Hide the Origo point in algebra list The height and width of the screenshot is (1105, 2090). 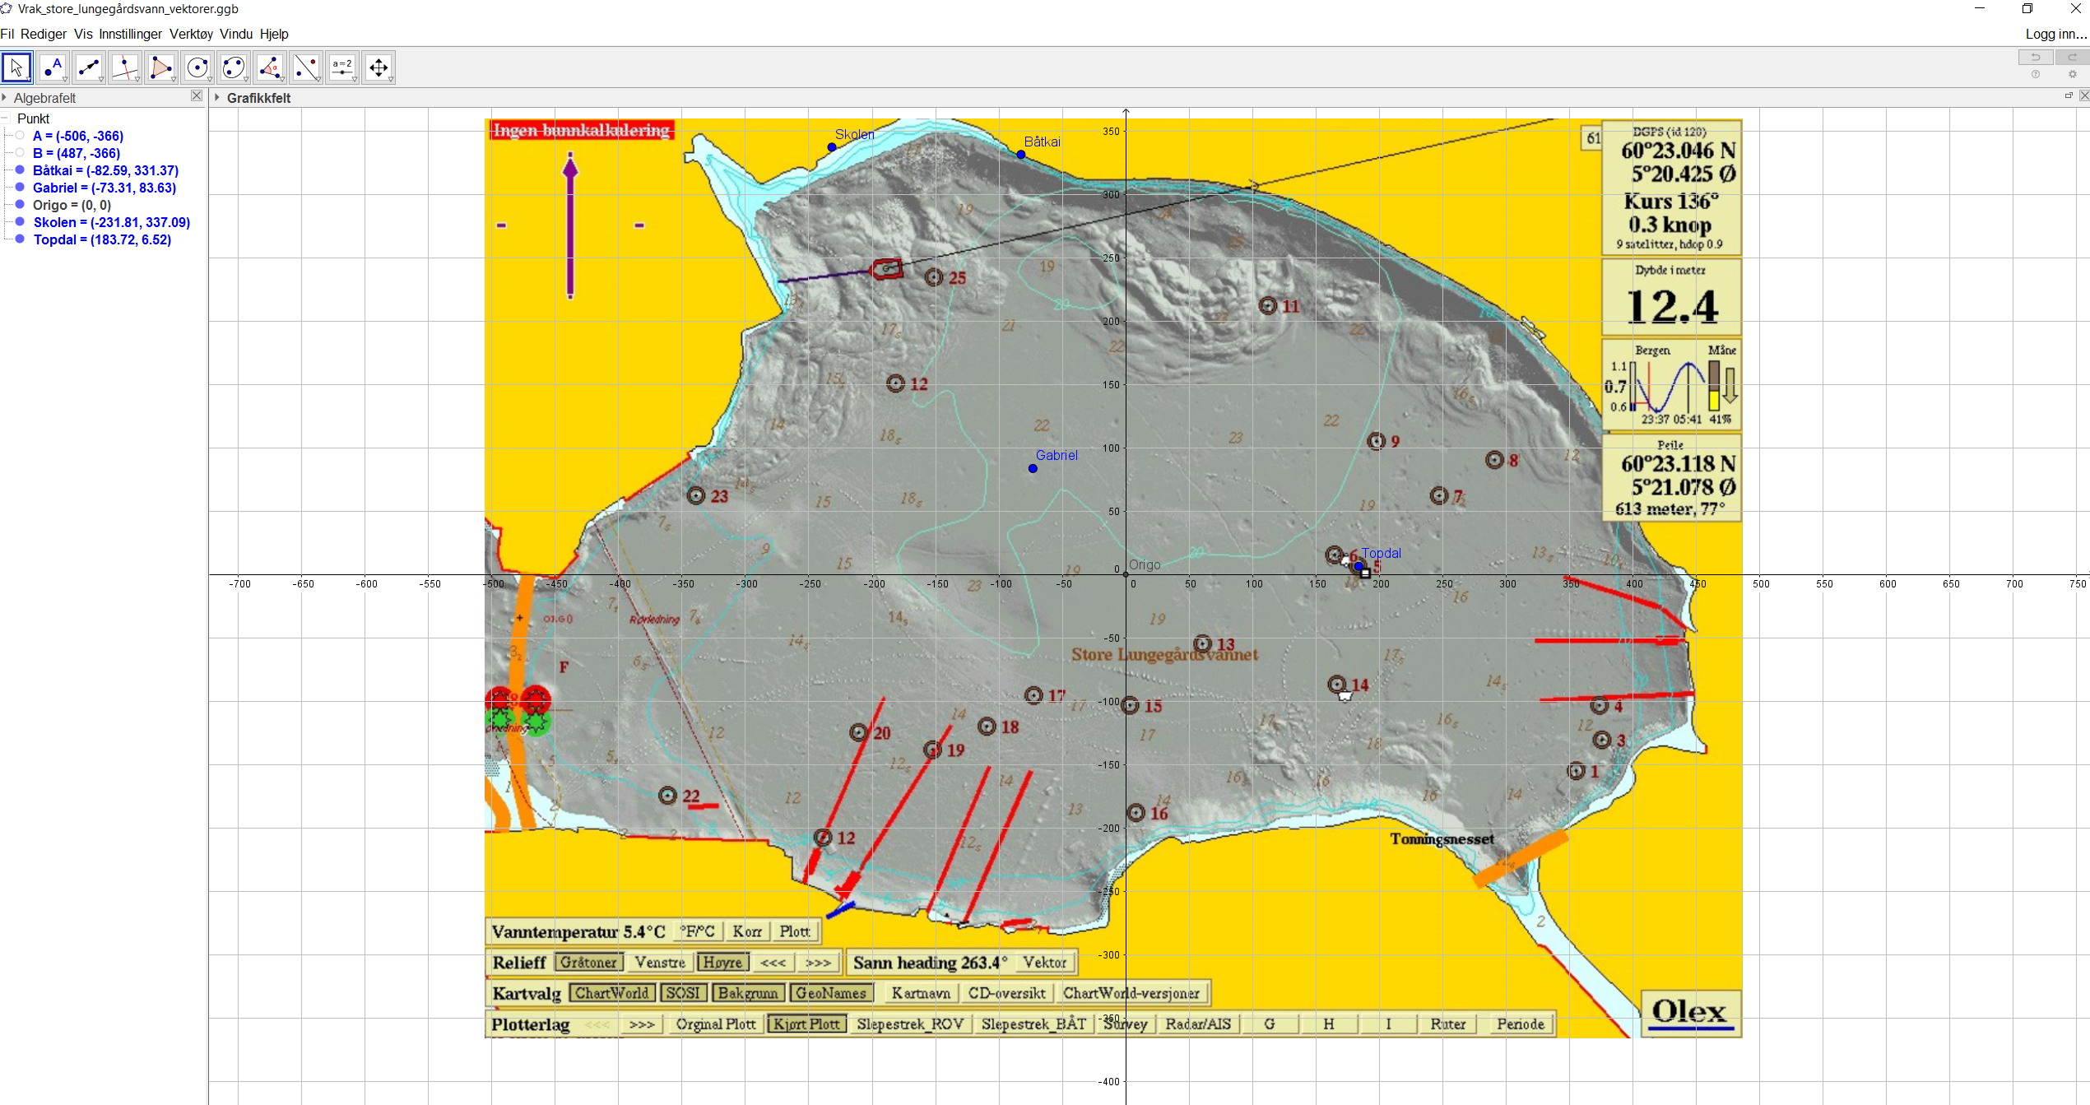coord(20,205)
